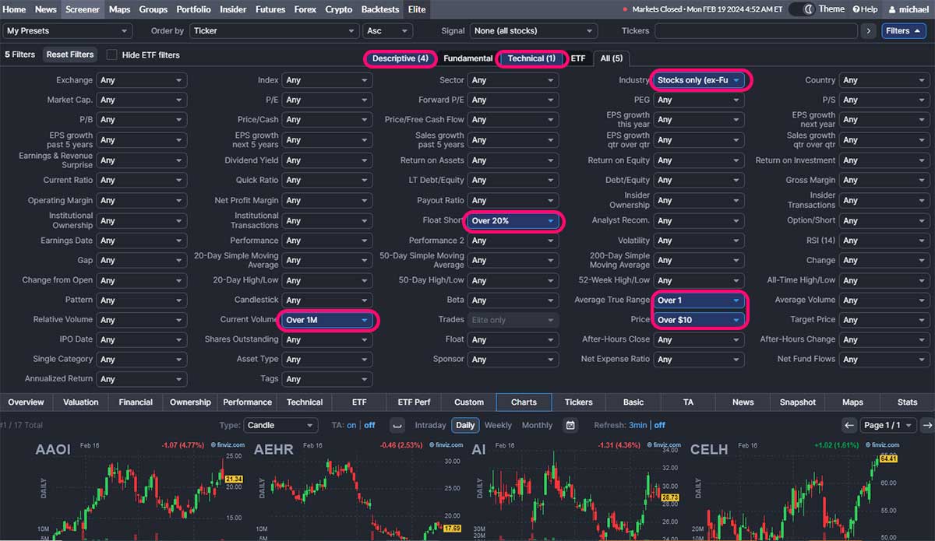This screenshot has width=935, height=541.
Task: Open Backtests in top navigation
Action: pyautogui.click(x=380, y=9)
